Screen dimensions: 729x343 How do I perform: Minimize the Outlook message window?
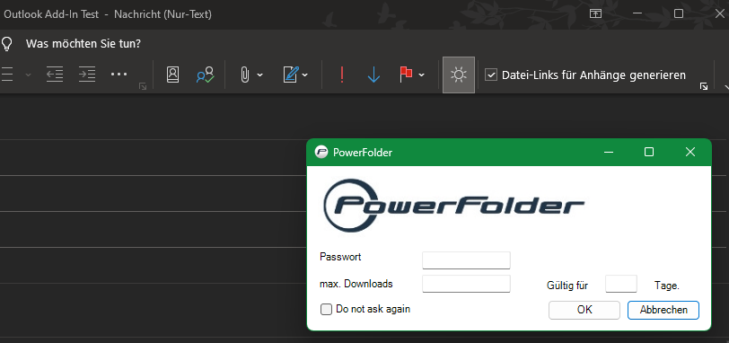point(637,14)
